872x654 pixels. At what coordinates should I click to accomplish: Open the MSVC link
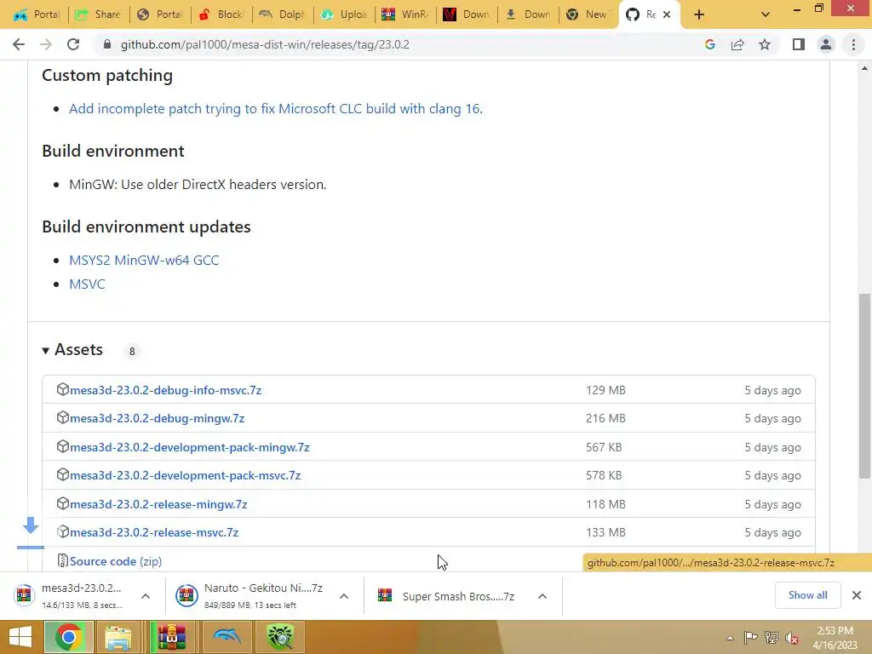[x=87, y=284]
